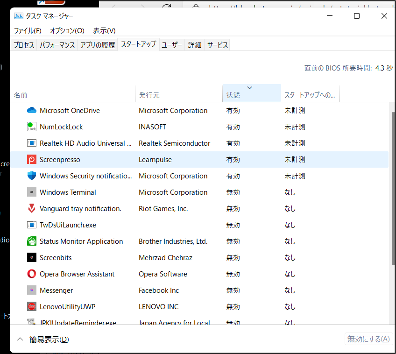Switch to the サービス tab

click(x=218, y=45)
